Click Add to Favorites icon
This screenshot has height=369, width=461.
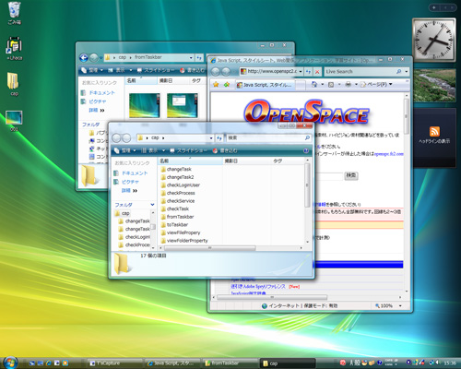227,85
